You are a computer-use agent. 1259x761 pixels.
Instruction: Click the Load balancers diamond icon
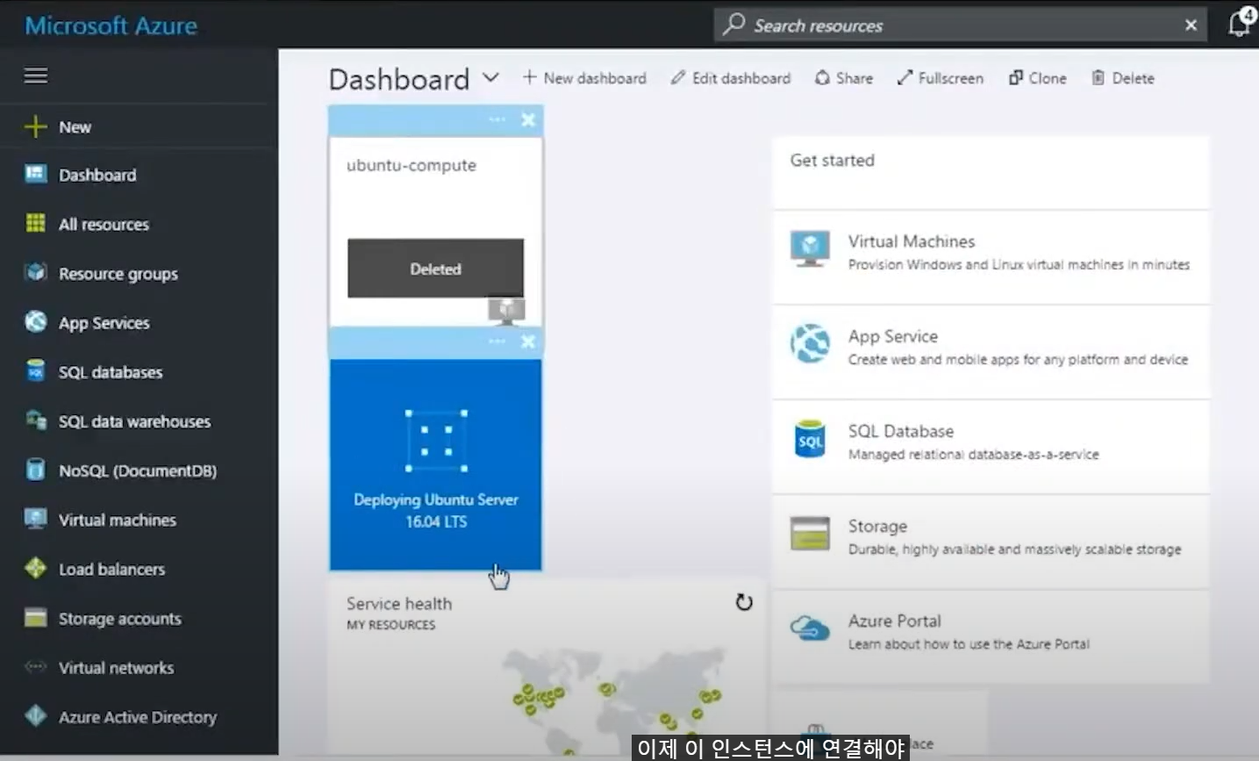click(x=35, y=568)
